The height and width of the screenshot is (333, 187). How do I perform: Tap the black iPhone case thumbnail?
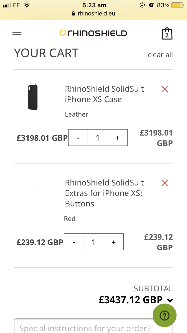(33, 97)
